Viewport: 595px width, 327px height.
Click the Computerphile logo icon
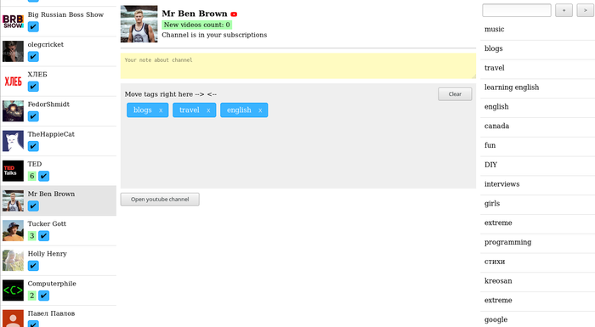(13, 290)
